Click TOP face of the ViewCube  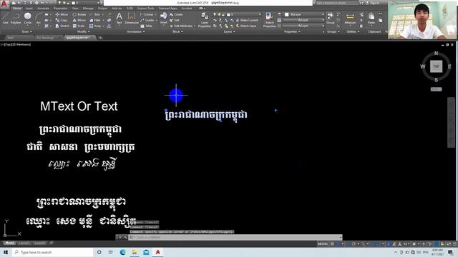(436, 66)
